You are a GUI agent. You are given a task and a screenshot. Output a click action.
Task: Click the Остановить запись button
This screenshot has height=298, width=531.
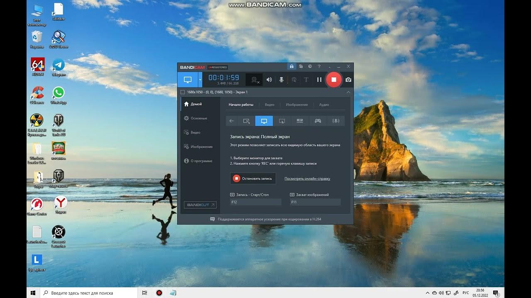click(x=253, y=178)
